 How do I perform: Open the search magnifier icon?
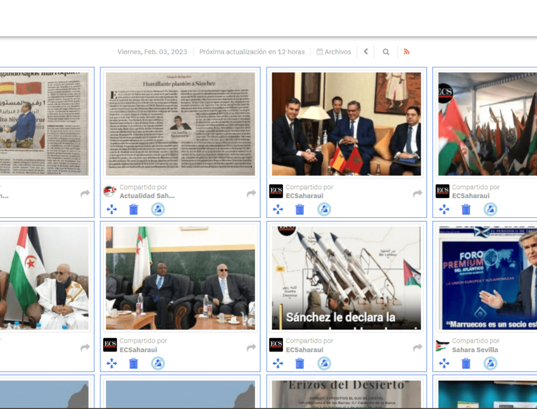coord(386,52)
